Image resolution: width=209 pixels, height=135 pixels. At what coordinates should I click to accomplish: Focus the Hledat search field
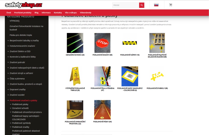click(x=126, y=5)
